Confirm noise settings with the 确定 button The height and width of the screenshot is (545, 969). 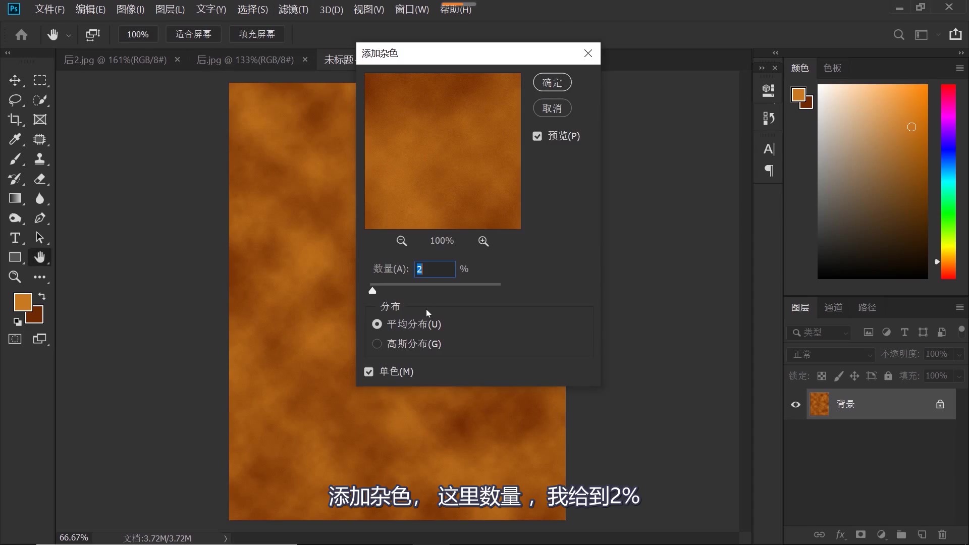pos(552,82)
